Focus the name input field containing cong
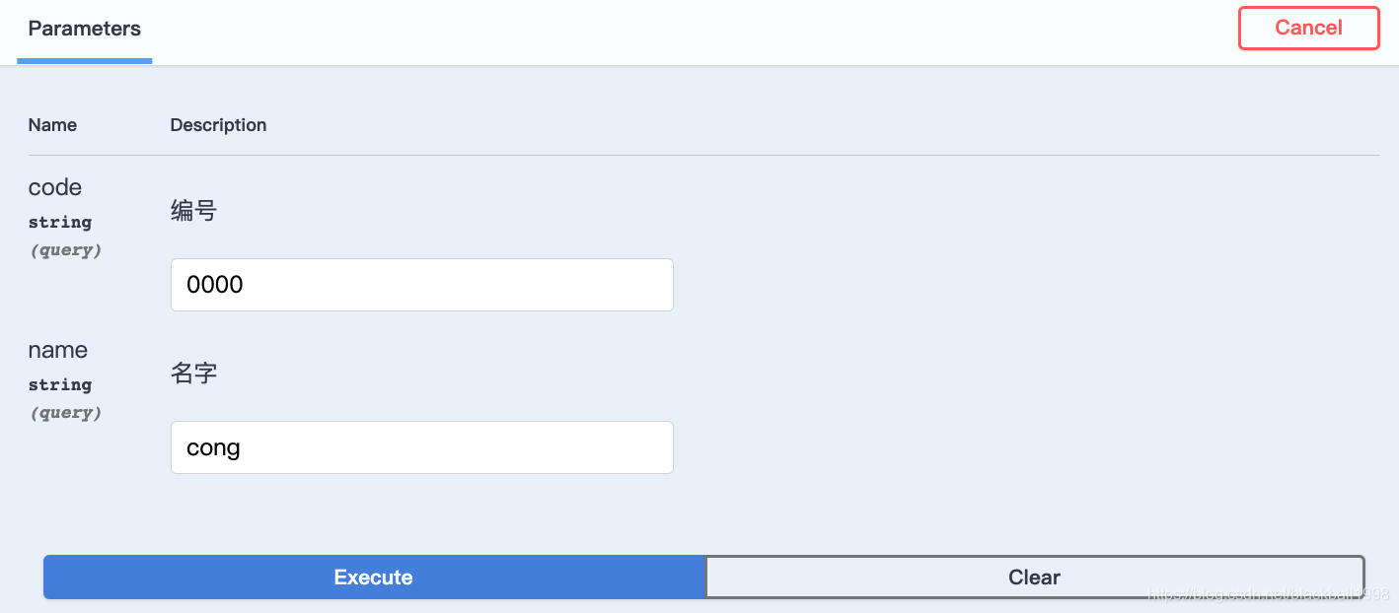This screenshot has height=613, width=1399. tap(422, 447)
